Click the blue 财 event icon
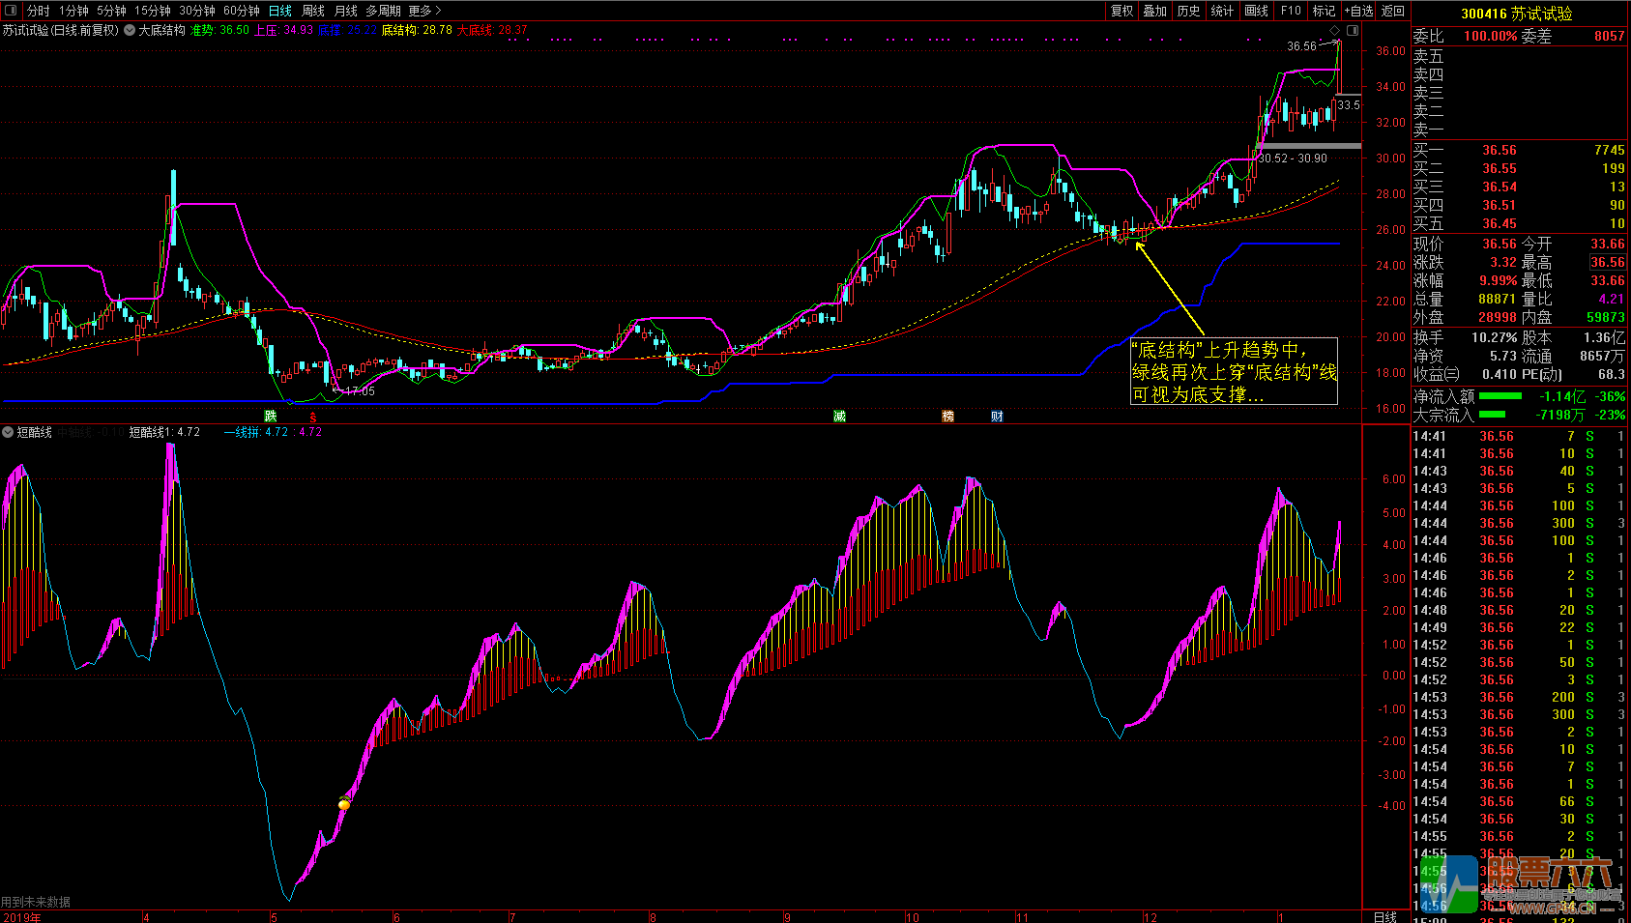1631x923 pixels. point(997,417)
